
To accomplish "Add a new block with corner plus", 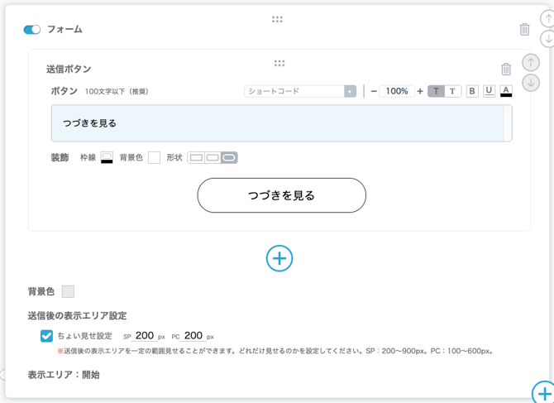I will coord(544,392).
